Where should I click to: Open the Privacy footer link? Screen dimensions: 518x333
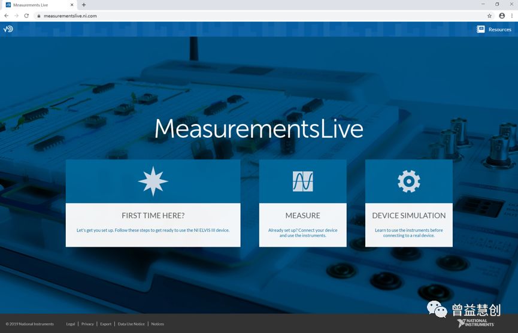click(87, 324)
